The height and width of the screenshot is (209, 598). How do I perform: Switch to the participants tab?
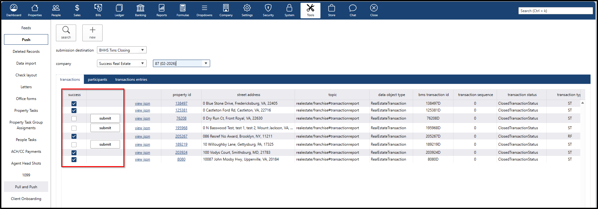[97, 80]
